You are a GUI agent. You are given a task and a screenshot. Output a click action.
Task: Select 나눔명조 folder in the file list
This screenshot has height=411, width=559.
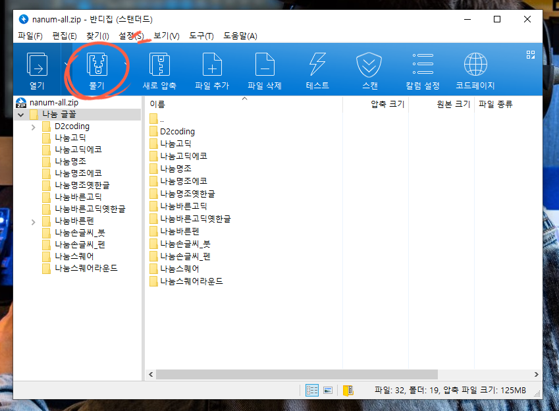[x=171, y=169]
